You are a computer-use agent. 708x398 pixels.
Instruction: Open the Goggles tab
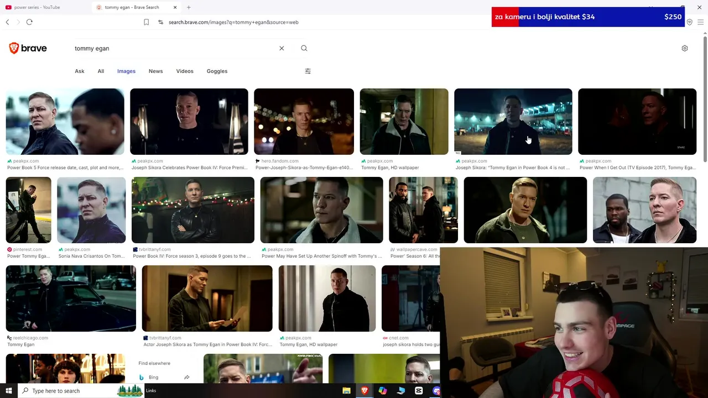(x=217, y=71)
